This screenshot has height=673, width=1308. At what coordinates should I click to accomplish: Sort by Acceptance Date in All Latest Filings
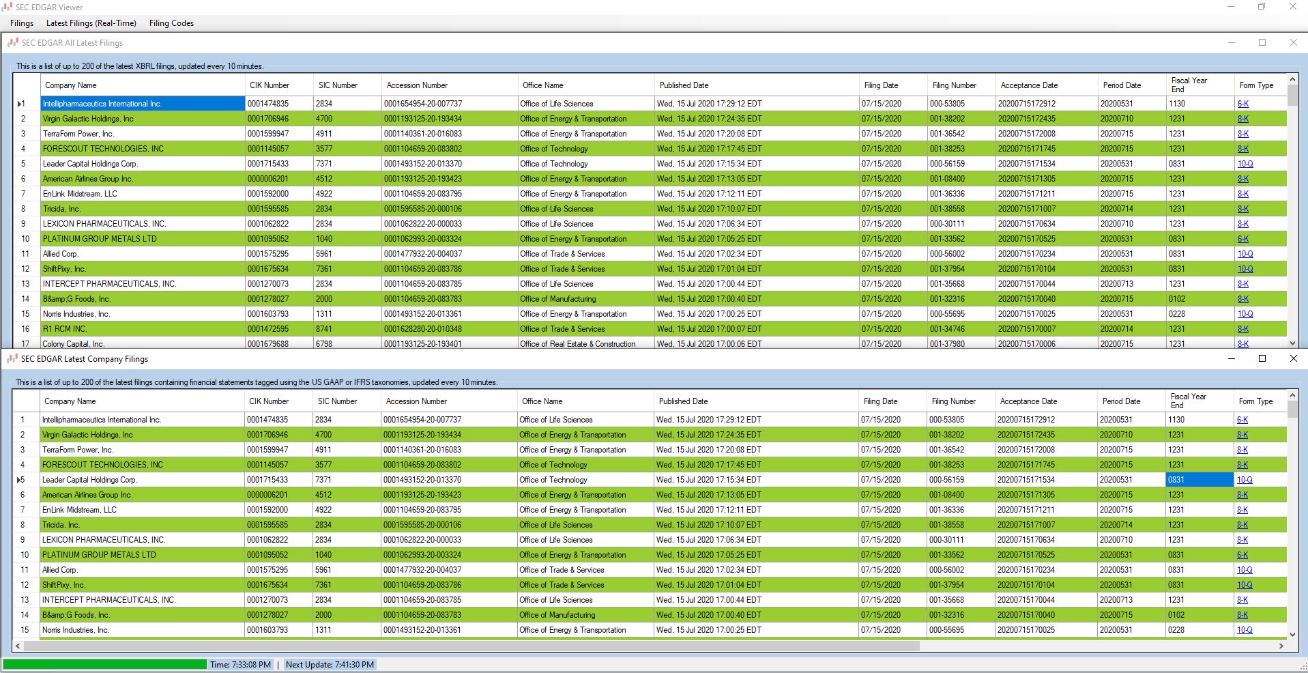[x=1047, y=85]
